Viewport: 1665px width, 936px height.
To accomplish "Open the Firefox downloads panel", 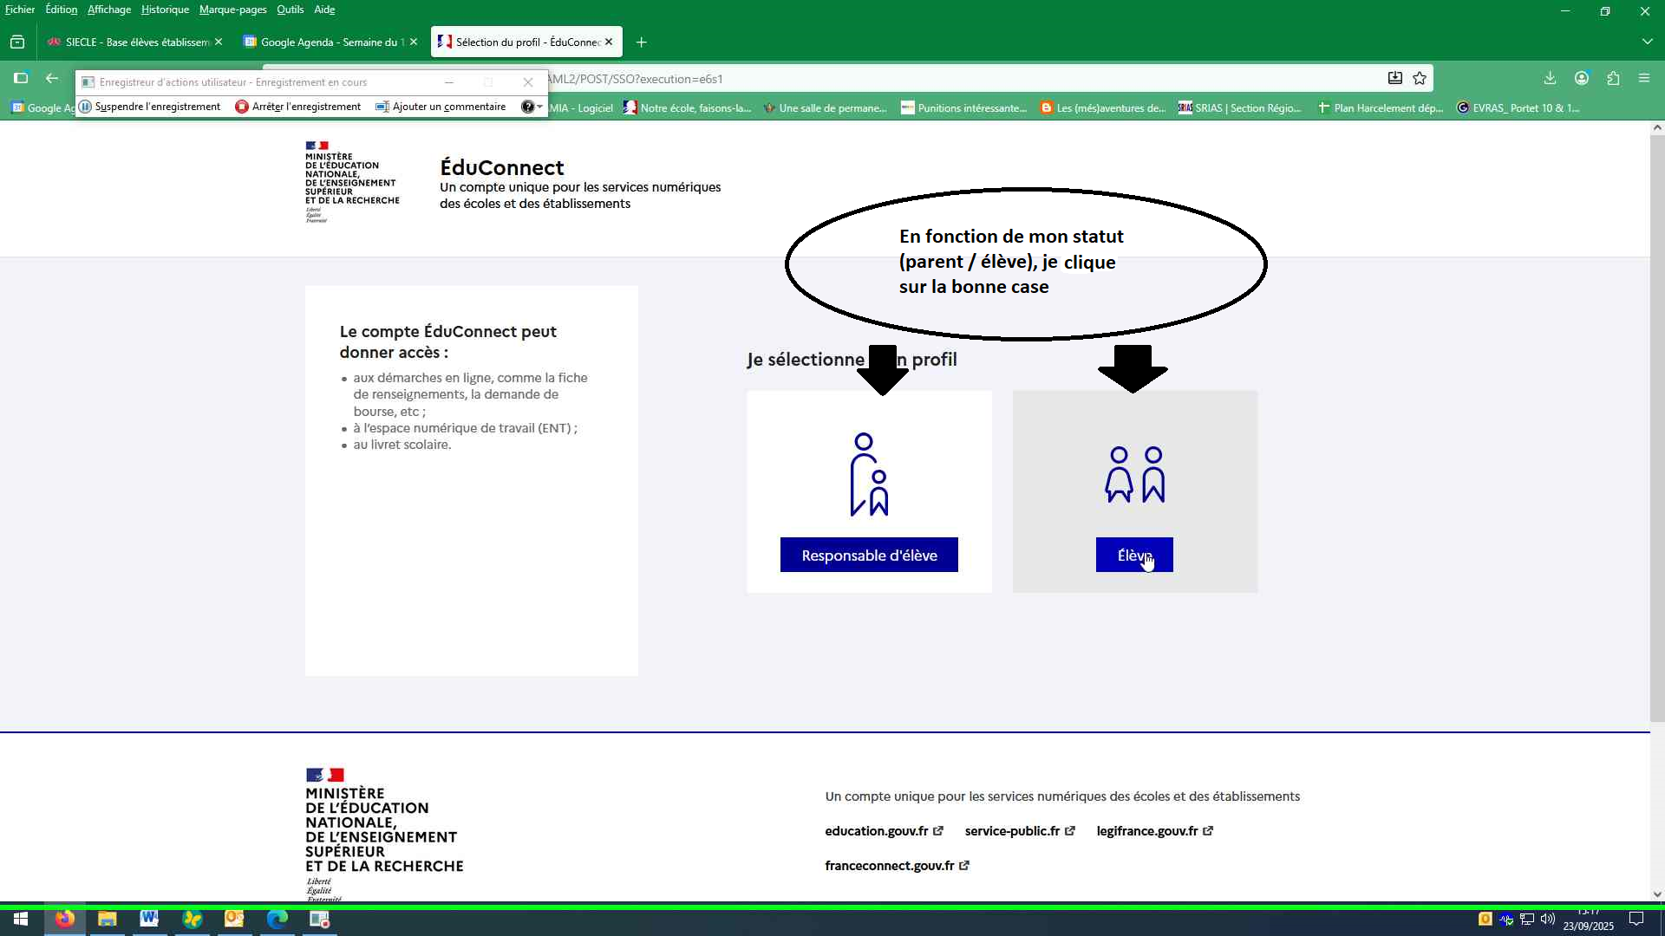I will 1550,79.
